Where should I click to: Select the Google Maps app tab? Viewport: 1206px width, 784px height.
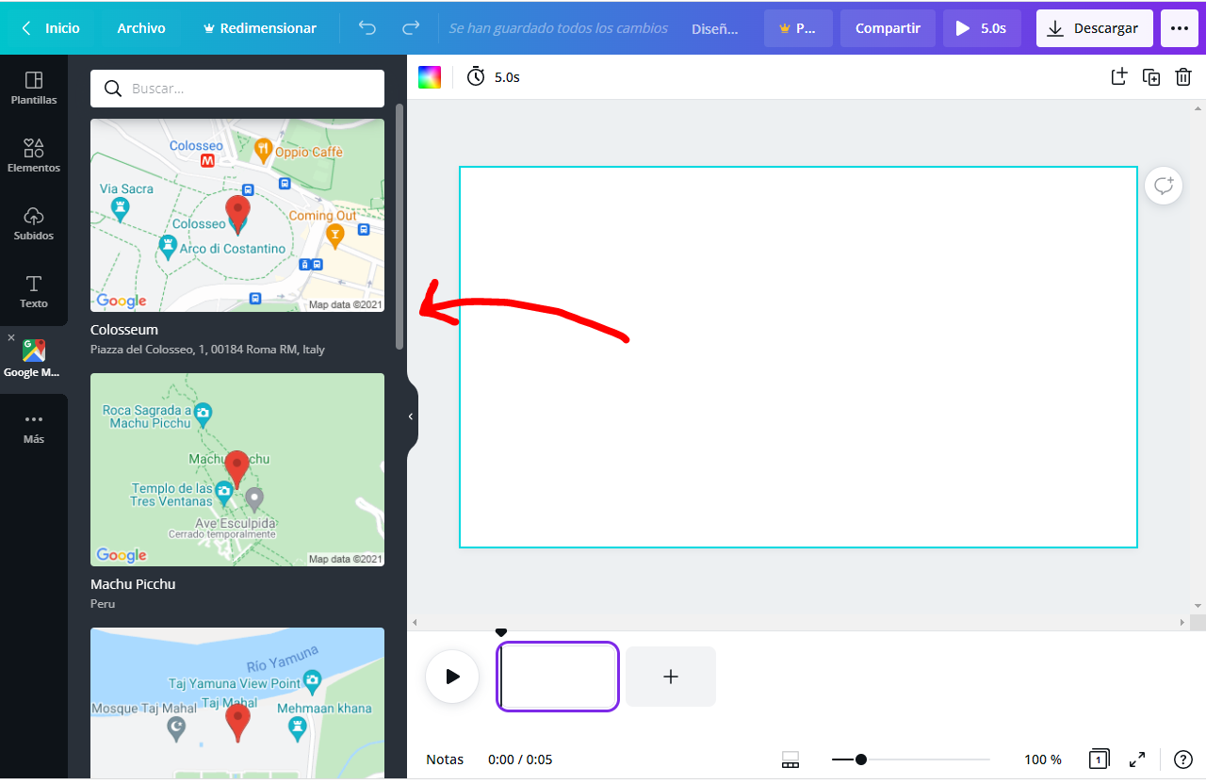[x=34, y=359]
